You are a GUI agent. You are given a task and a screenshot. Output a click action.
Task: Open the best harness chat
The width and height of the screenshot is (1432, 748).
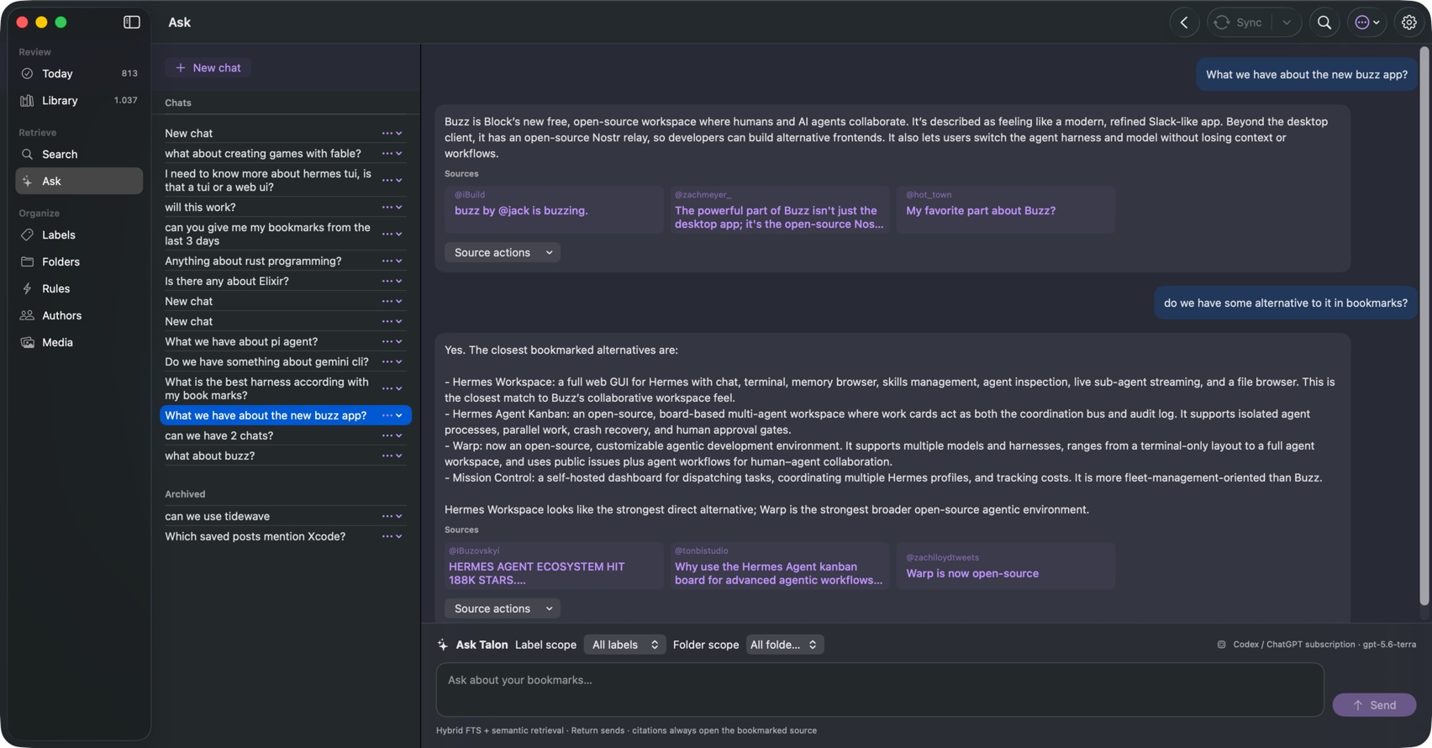266,389
